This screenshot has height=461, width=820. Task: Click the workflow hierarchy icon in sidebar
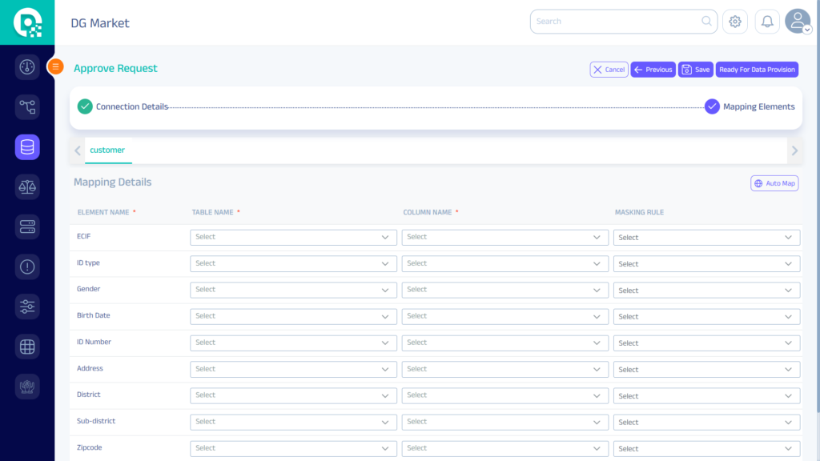pyautogui.click(x=27, y=107)
